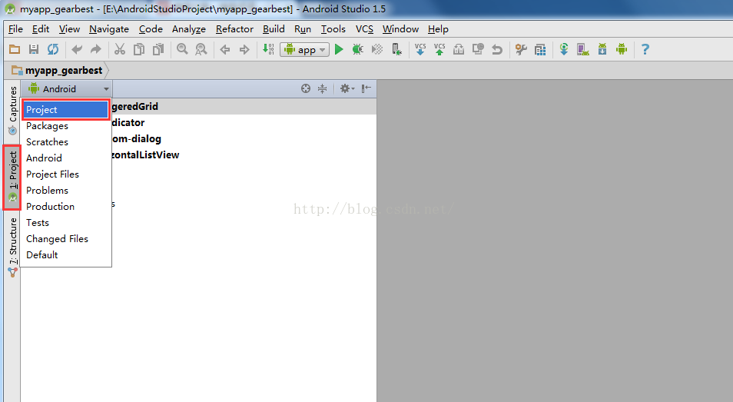The height and width of the screenshot is (402, 733).
Task: Open the Project Structure icon
Action: [540, 49]
